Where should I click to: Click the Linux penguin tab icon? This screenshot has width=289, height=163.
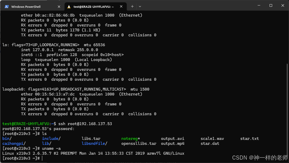coord(69,7)
